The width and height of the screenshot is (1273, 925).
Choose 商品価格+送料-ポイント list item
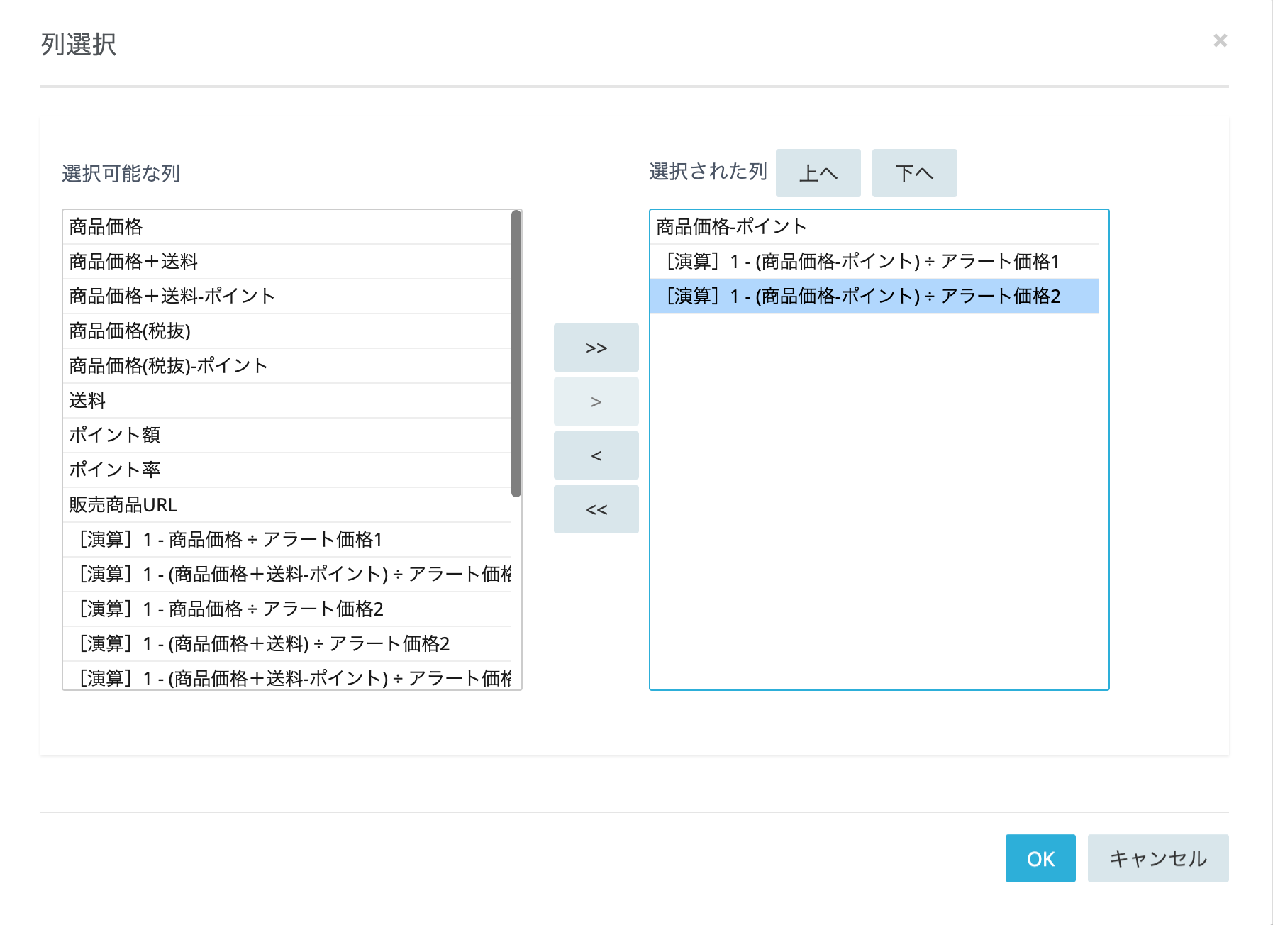[172, 297]
